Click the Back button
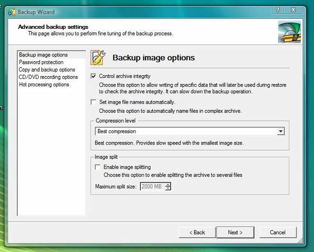 coord(197,233)
